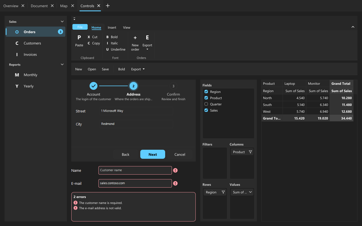Switch to the Overview document tab
Image resolution: width=362 pixels, height=226 pixels.
click(x=11, y=6)
